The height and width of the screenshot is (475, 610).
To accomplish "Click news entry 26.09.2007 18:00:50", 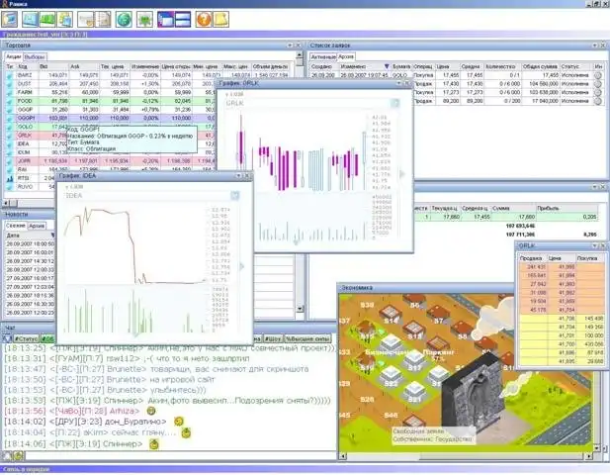I will [x=30, y=243].
